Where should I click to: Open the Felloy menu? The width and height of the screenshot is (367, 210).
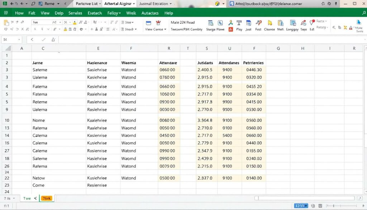coord(114,13)
